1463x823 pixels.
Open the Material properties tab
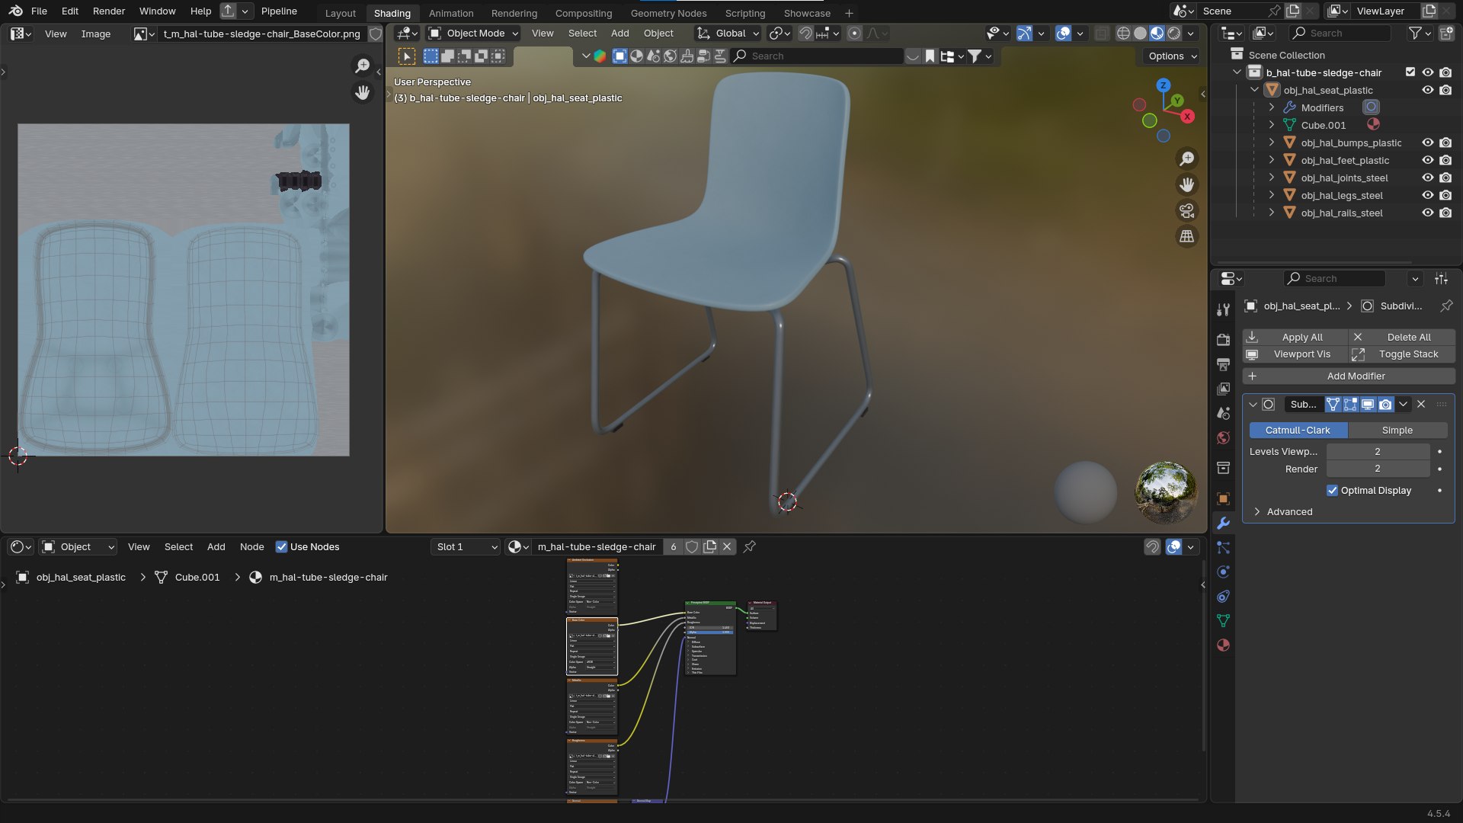[1223, 645]
